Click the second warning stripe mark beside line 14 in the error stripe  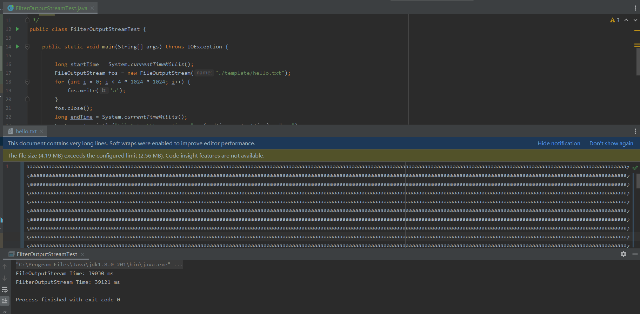tap(637, 45)
